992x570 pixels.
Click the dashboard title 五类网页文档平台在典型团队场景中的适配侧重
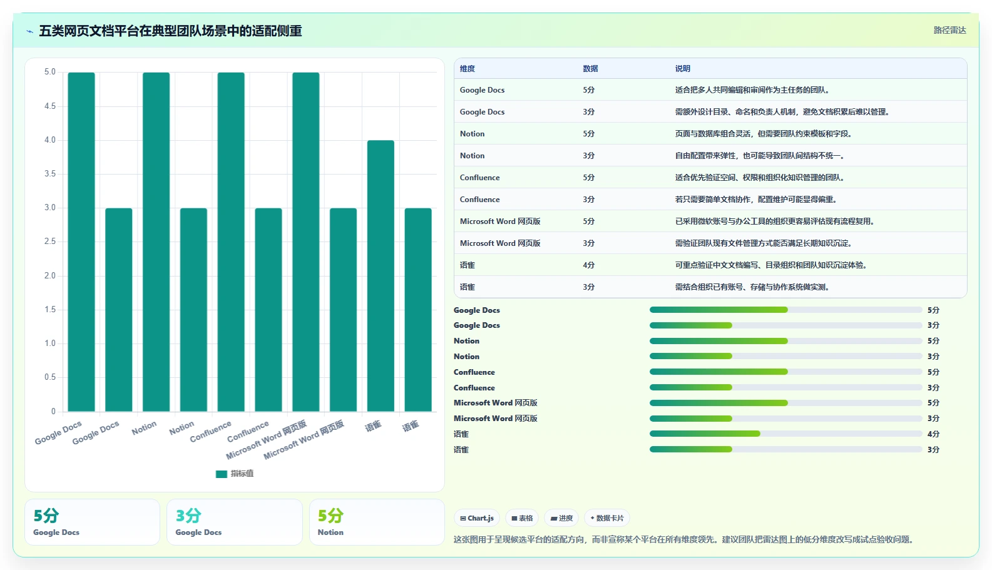click(170, 31)
